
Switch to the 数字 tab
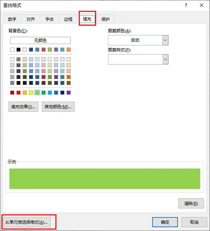pyautogui.click(x=12, y=19)
